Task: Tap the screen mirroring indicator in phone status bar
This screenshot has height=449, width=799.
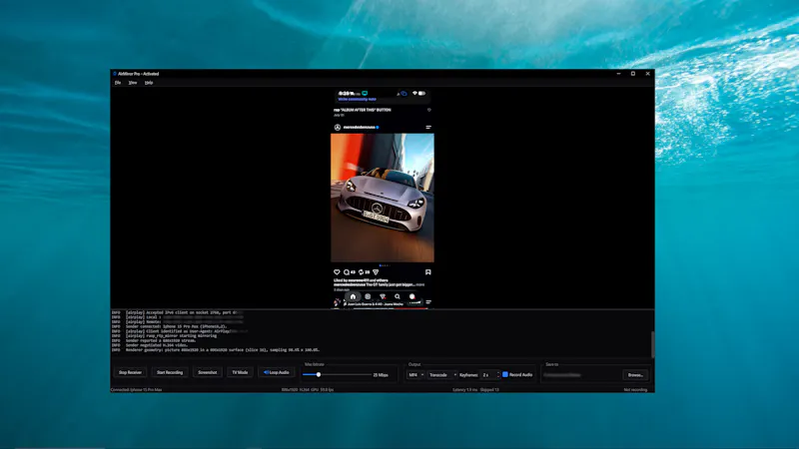Action: (365, 93)
